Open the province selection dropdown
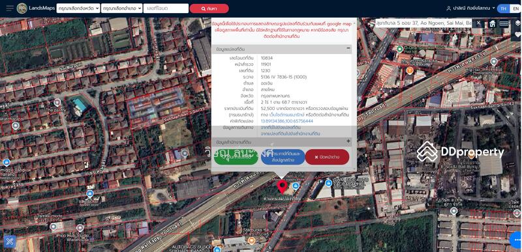The width and height of the screenshot is (522, 252). pyautogui.click(x=78, y=8)
